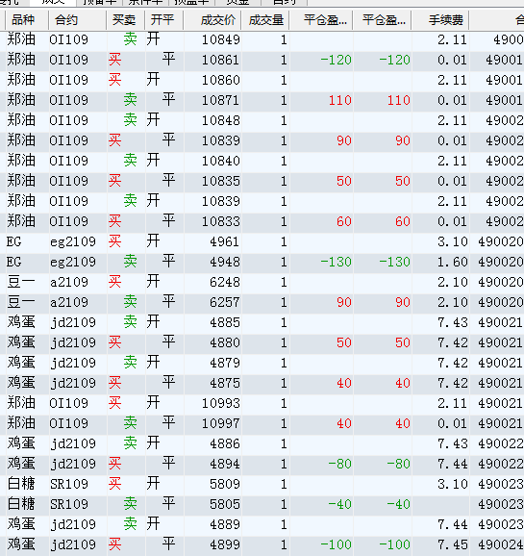Click the 郑油 close trade at 10997
This screenshot has width=524, height=556.
click(x=262, y=423)
